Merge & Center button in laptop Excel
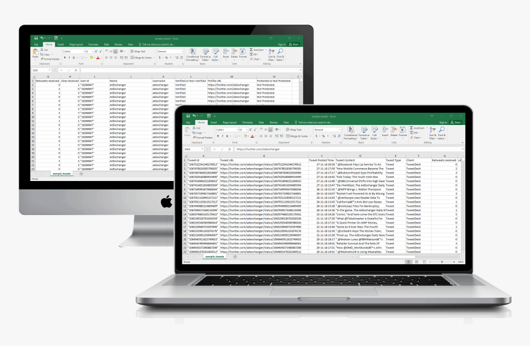The height and width of the screenshot is (346, 530). pyautogui.click(x=297, y=136)
